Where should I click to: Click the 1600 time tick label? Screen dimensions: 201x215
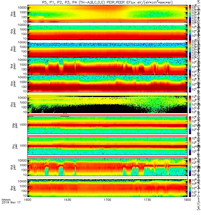point(28,200)
